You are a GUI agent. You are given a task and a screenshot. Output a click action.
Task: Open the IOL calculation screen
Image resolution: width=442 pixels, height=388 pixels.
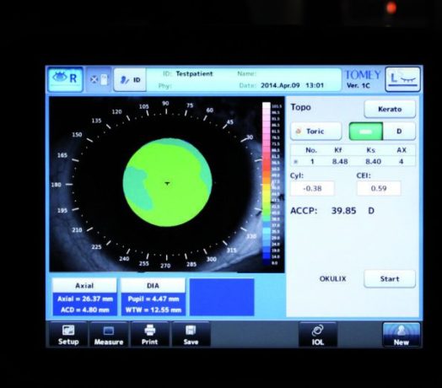(318, 335)
